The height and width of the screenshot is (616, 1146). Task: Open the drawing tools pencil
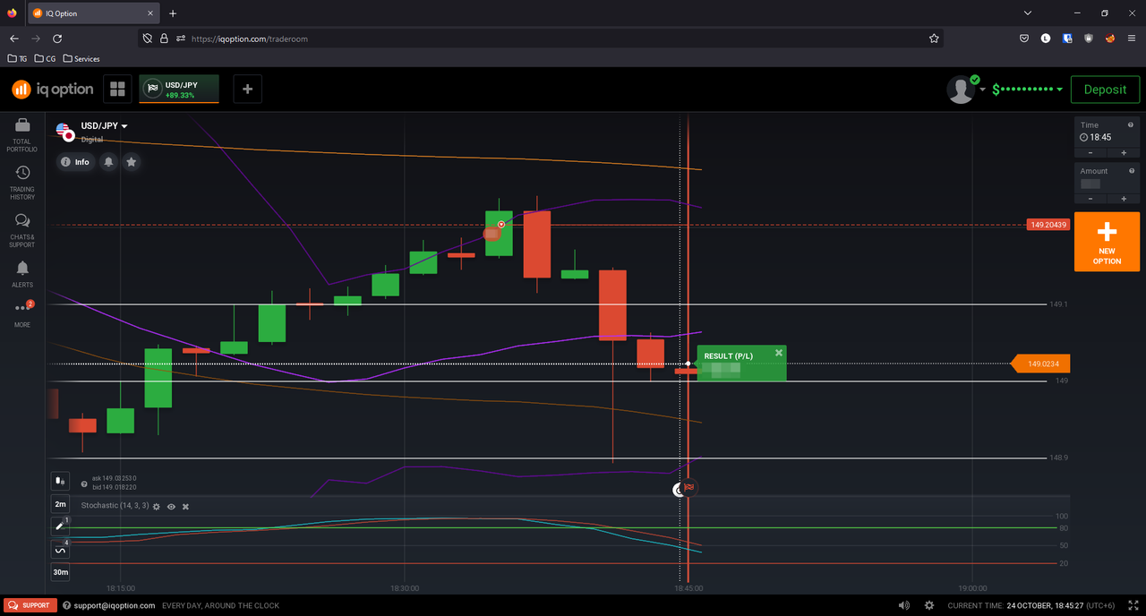pos(60,526)
